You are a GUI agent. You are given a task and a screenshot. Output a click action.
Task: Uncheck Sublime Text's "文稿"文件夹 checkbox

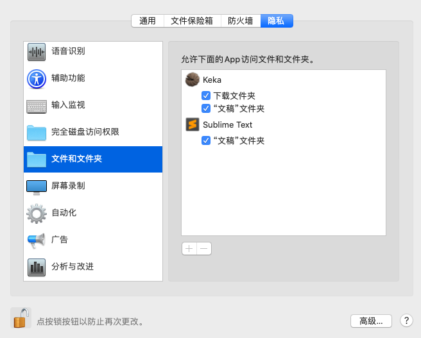206,140
